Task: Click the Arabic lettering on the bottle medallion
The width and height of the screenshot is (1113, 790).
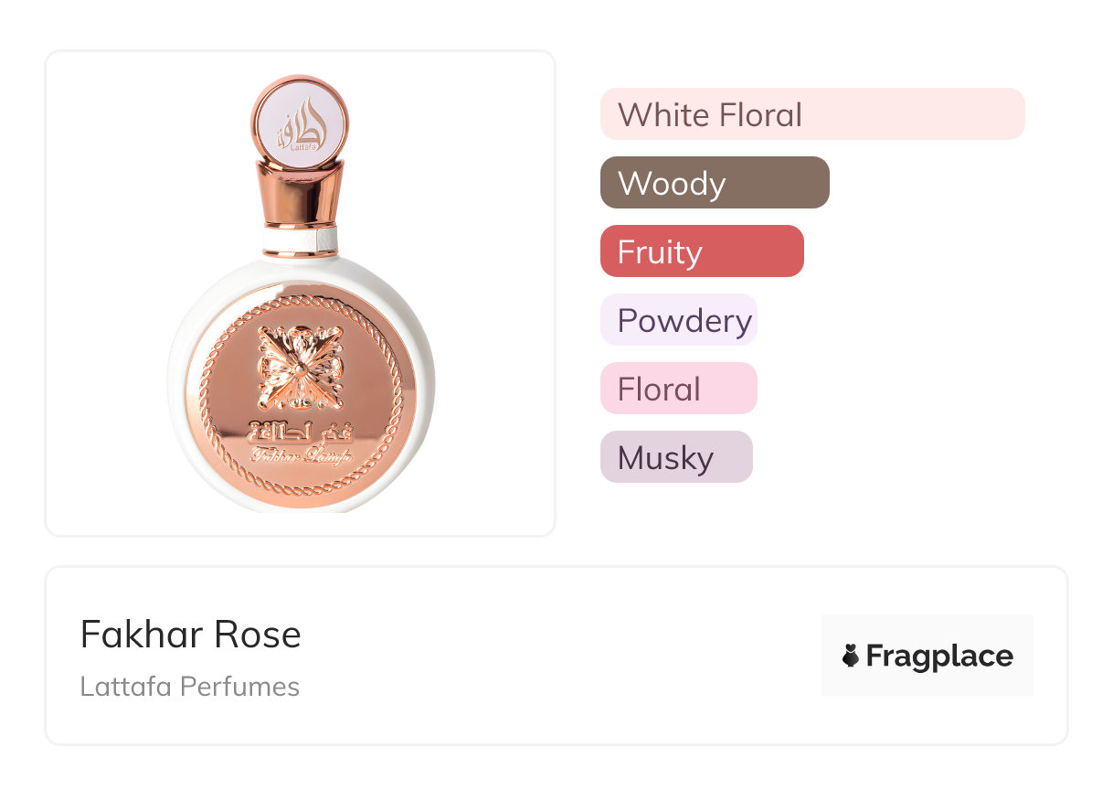Action: [x=300, y=429]
